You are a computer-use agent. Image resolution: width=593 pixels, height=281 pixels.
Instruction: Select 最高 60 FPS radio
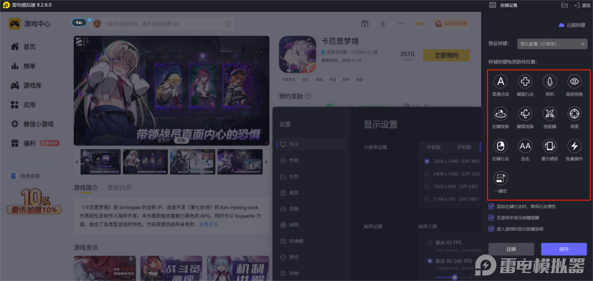coord(430,243)
